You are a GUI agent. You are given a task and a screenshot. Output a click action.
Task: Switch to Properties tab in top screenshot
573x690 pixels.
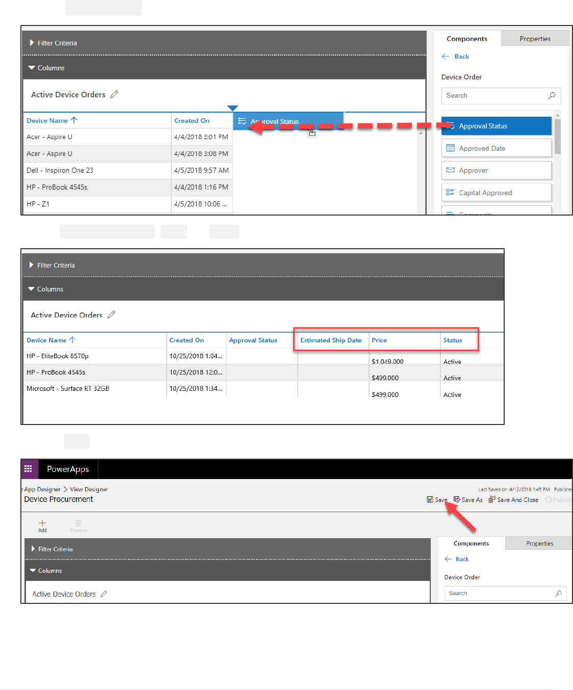pyautogui.click(x=535, y=39)
